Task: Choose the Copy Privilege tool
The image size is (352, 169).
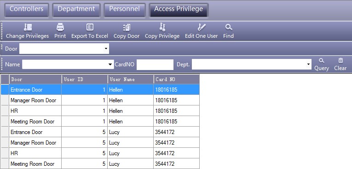Action: pos(162,31)
